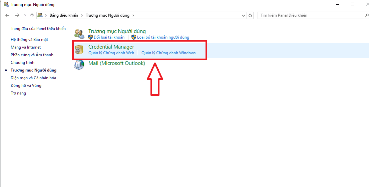Refresh the Control Panel view
This screenshot has width=369, height=187.
tap(250, 16)
